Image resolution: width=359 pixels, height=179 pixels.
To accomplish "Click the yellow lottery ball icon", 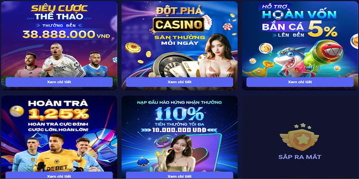I will click(17, 111).
